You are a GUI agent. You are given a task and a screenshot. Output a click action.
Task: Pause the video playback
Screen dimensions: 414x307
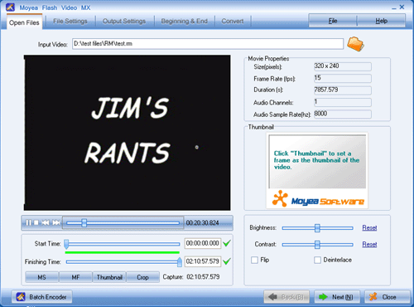click(x=28, y=222)
